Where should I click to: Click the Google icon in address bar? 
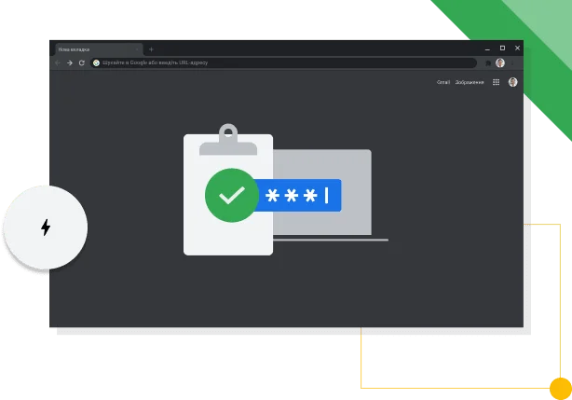(x=97, y=62)
